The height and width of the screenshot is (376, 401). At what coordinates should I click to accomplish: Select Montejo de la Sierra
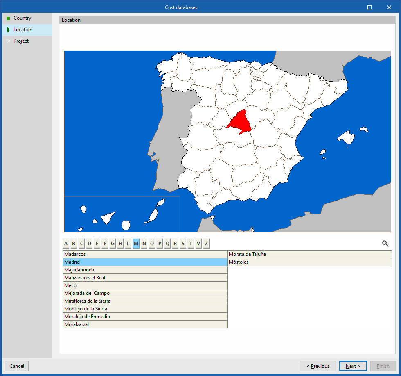point(145,309)
